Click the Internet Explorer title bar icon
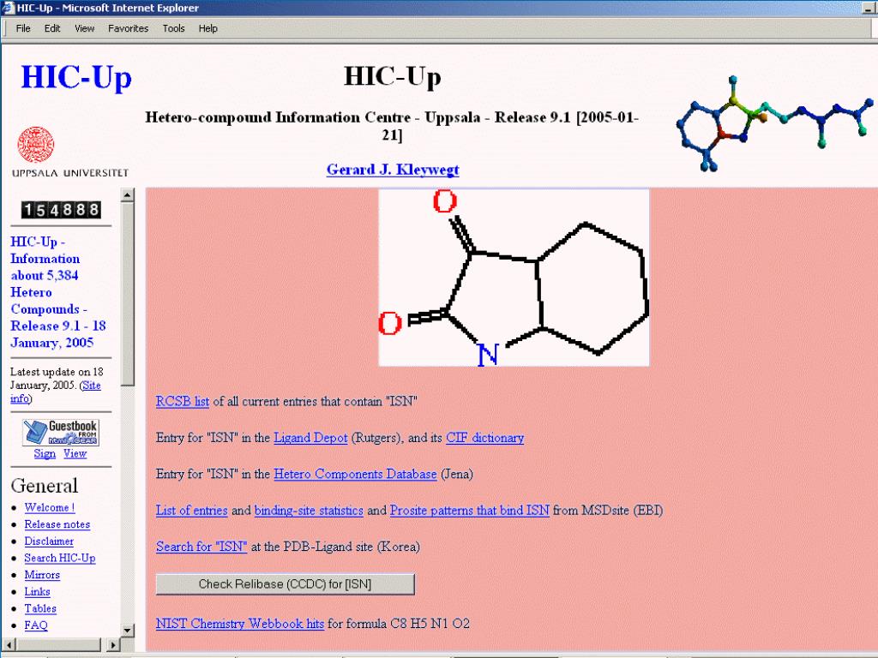Screen dimensions: 878x658 [x=7, y=8]
